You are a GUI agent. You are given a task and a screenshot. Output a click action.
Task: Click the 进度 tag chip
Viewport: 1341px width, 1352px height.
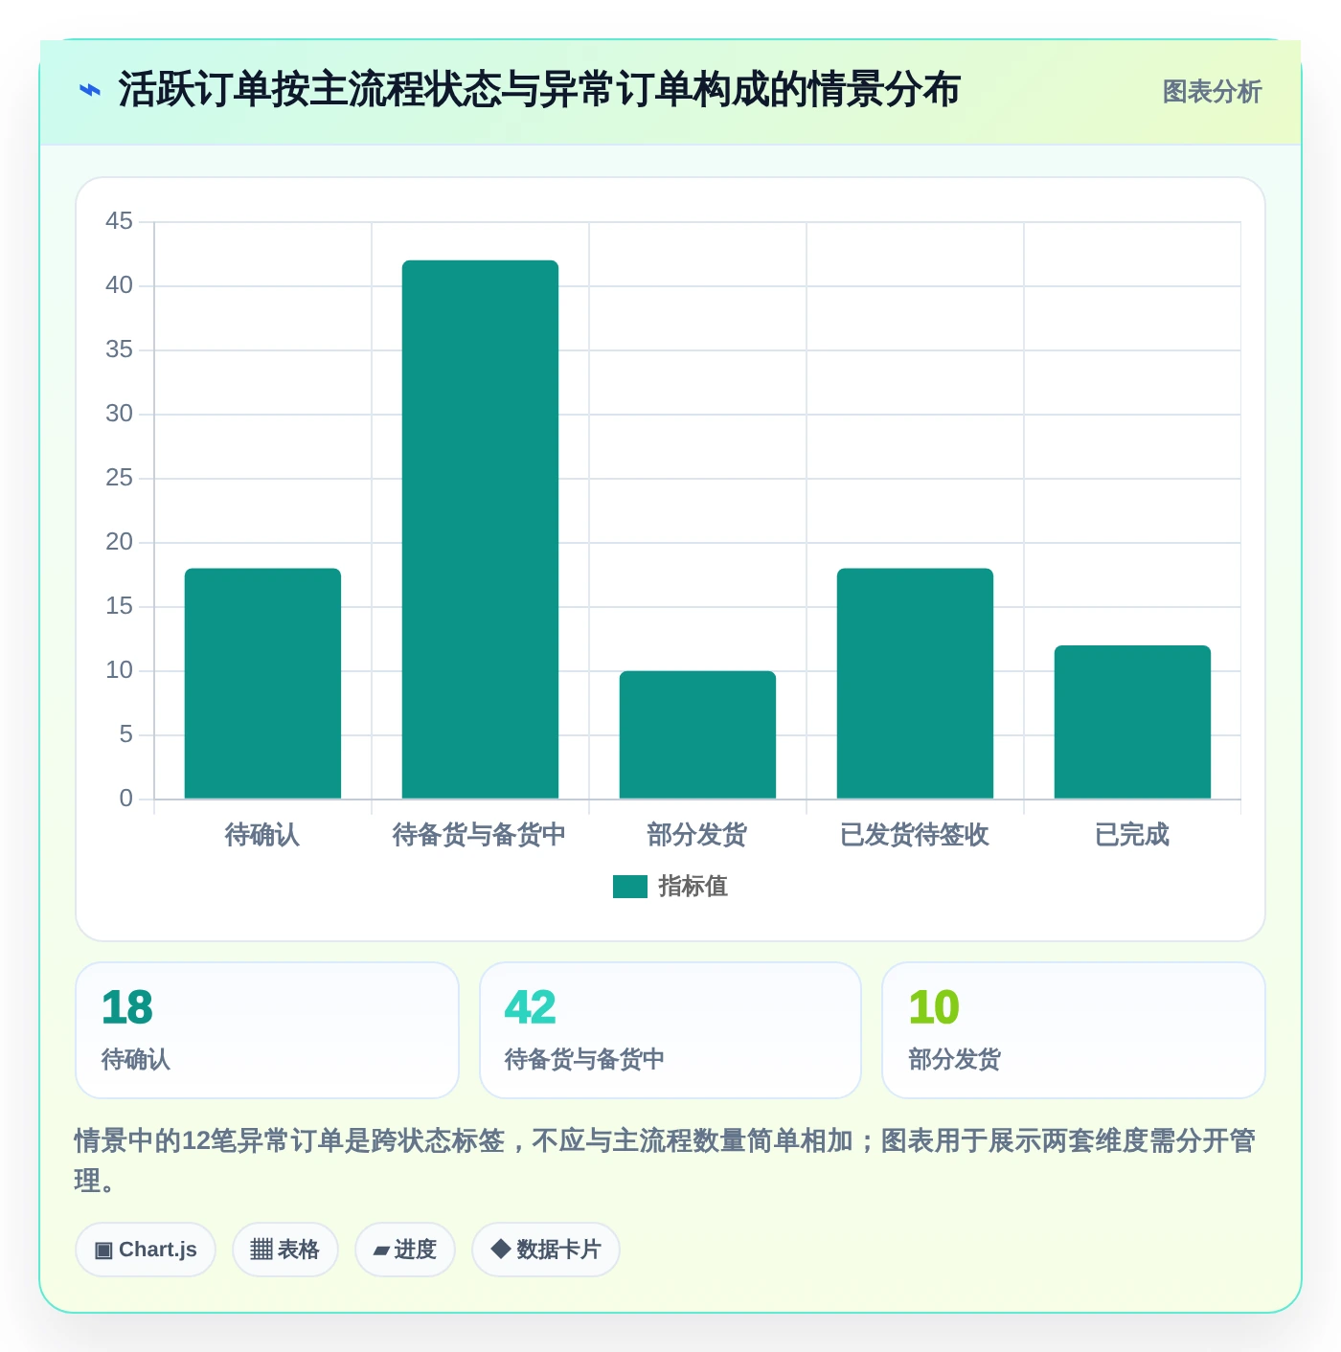click(x=405, y=1250)
